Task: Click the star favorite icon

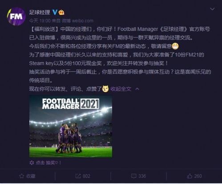Action: click(21, 176)
